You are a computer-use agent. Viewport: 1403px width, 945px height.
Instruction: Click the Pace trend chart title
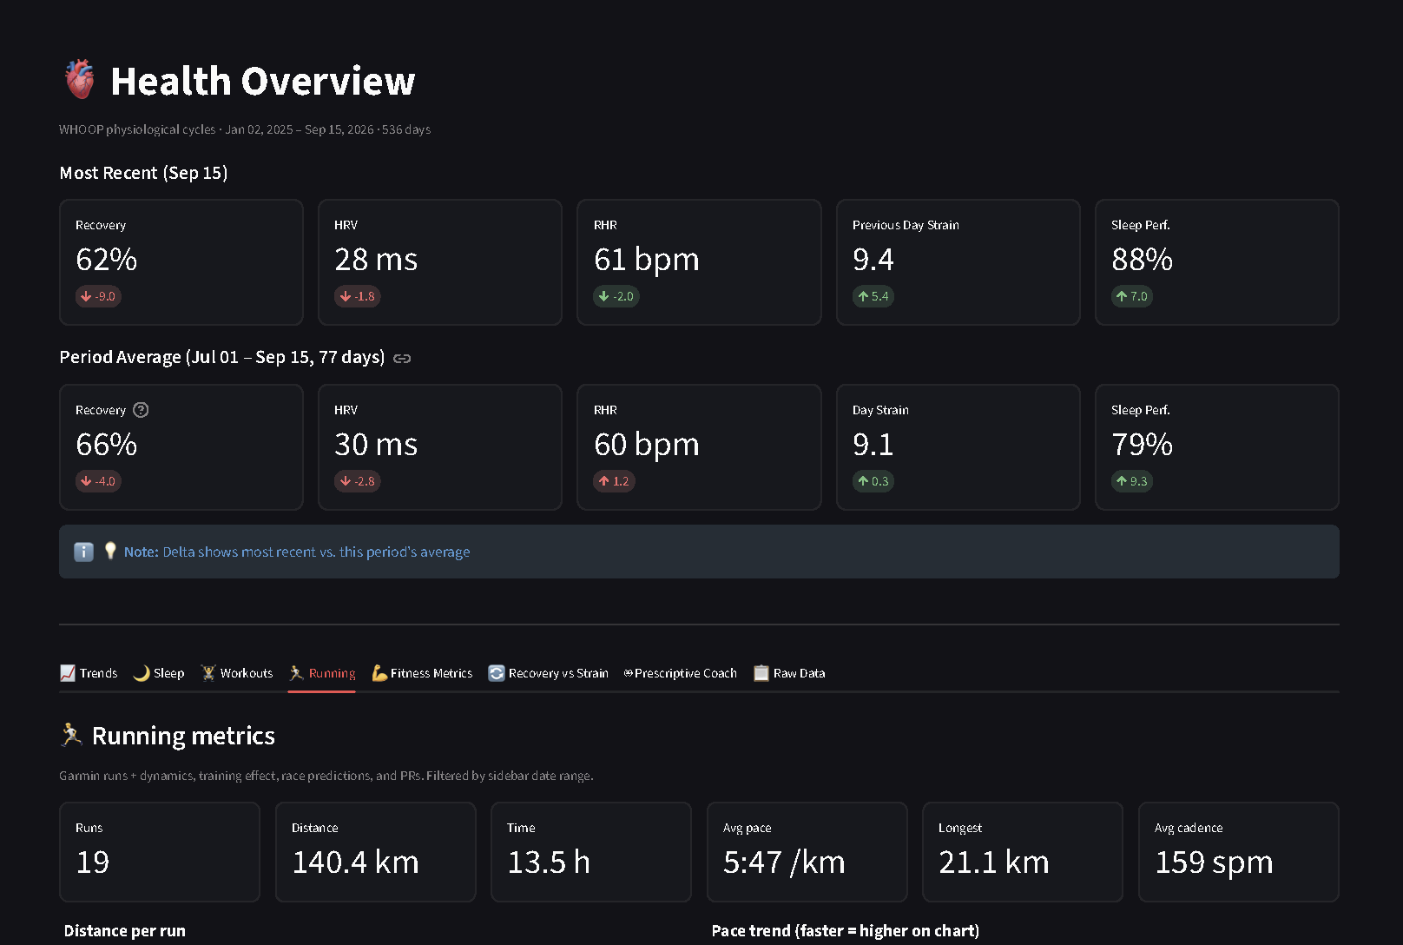tap(846, 930)
